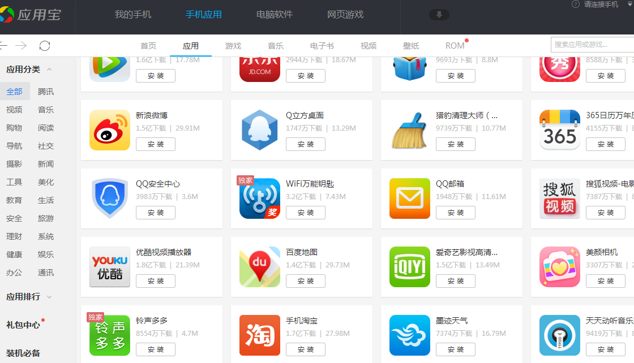Viewport: 634px width, 363px height.
Task: Open the 天天动听 music player icon
Action: pos(560,335)
